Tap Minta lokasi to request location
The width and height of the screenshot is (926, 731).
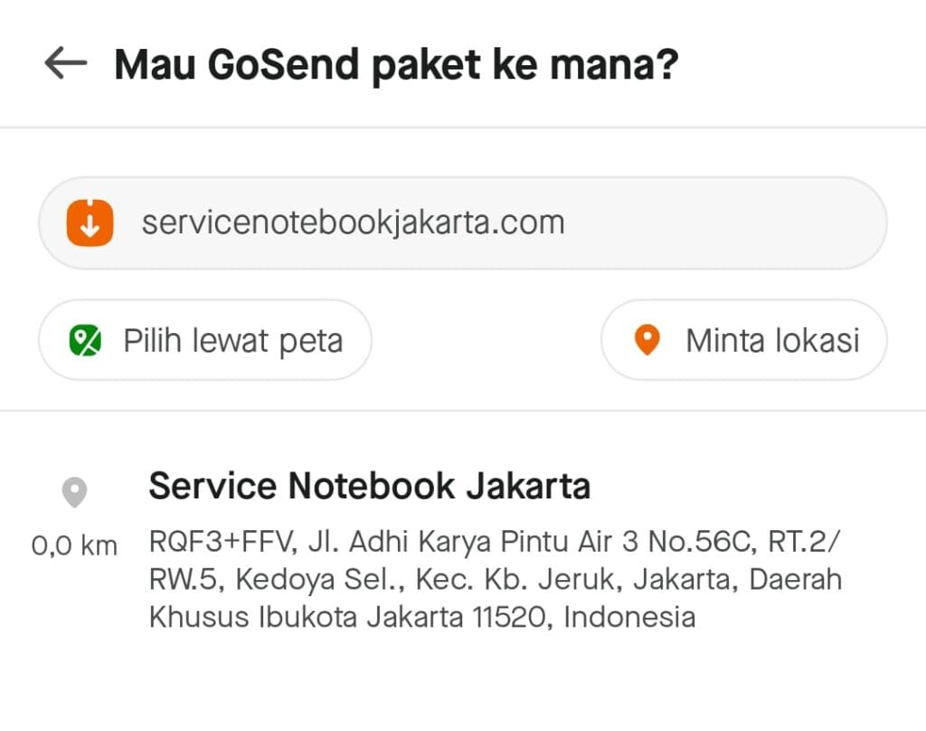743,340
